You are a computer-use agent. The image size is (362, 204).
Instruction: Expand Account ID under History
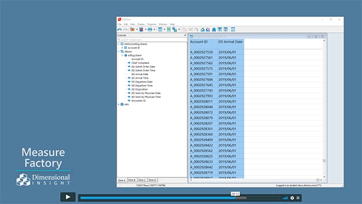pyautogui.click(x=122, y=48)
